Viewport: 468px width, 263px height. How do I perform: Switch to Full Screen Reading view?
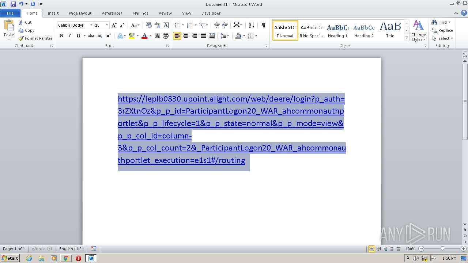(x=378, y=249)
